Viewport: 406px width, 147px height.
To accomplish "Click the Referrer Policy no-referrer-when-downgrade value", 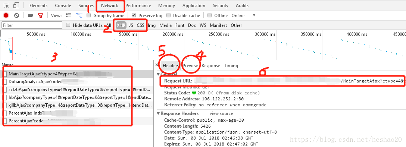I will (232, 105).
